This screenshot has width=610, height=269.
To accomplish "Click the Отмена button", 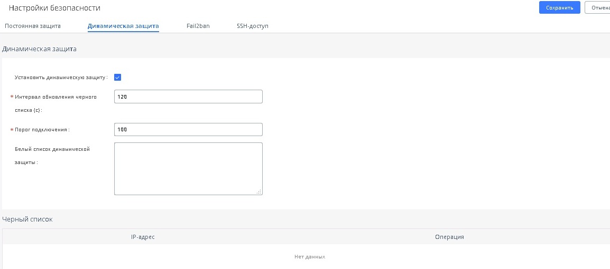I will click(597, 7).
